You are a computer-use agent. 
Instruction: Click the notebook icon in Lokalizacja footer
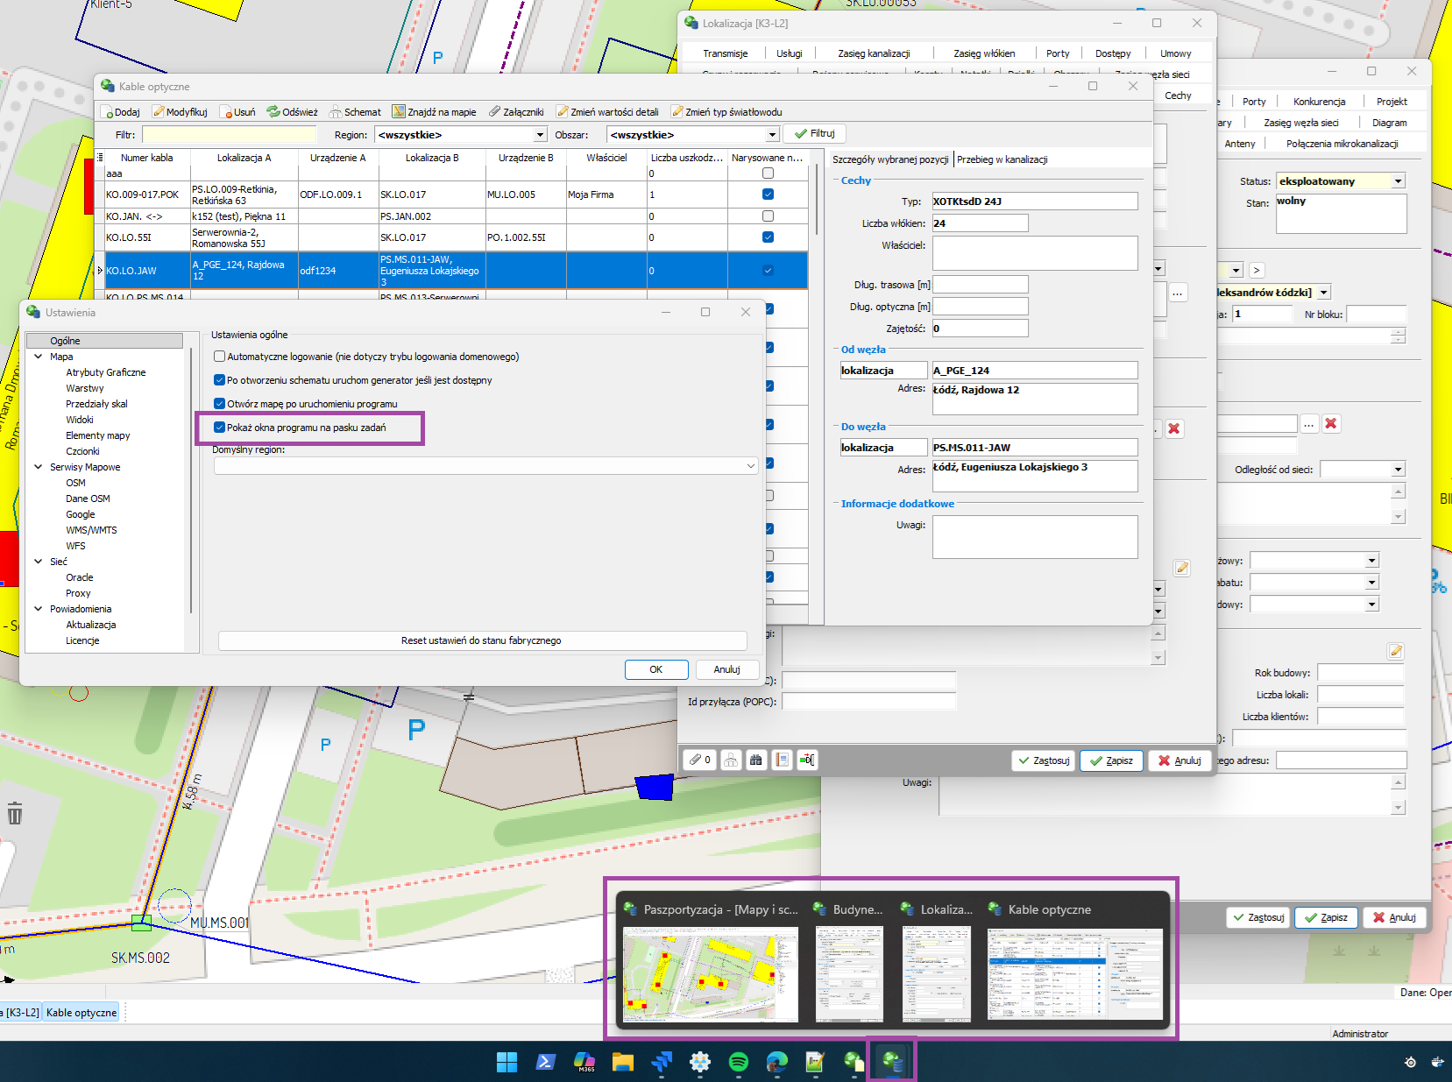click(782, 760)
